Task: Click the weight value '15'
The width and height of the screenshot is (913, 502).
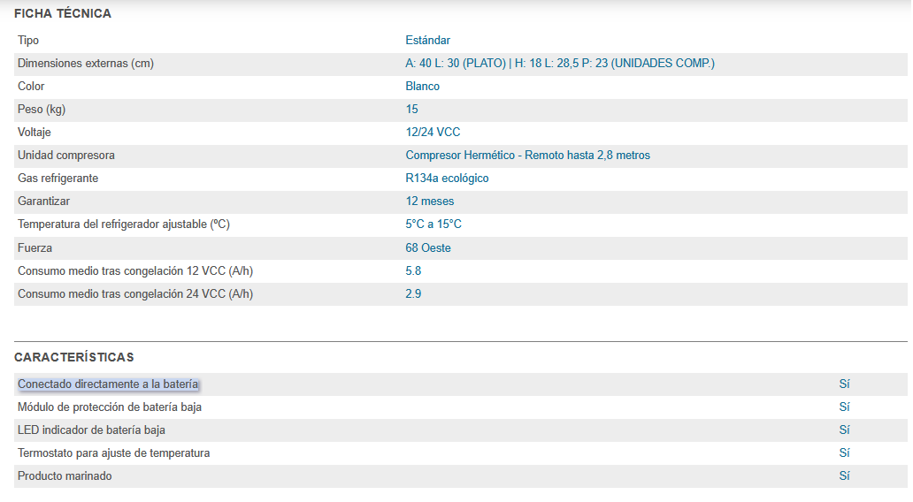Action: click(412, 110)
